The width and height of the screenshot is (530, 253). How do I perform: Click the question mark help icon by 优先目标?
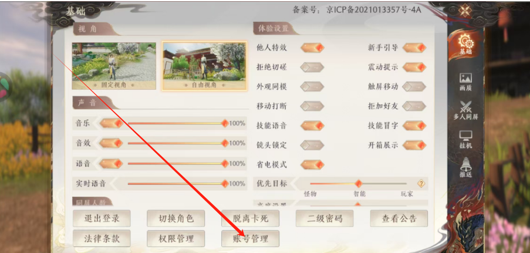(x=421, y=184)
